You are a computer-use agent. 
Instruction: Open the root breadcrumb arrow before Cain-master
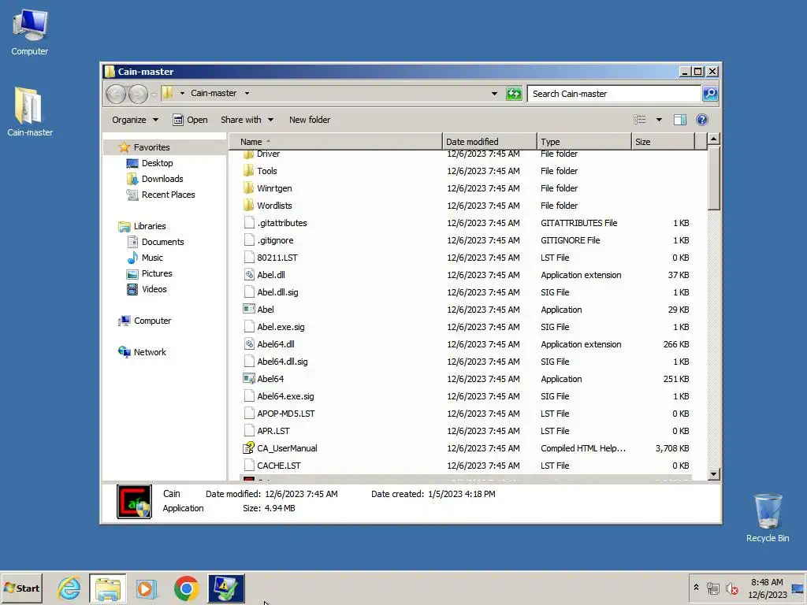point(182,94)
